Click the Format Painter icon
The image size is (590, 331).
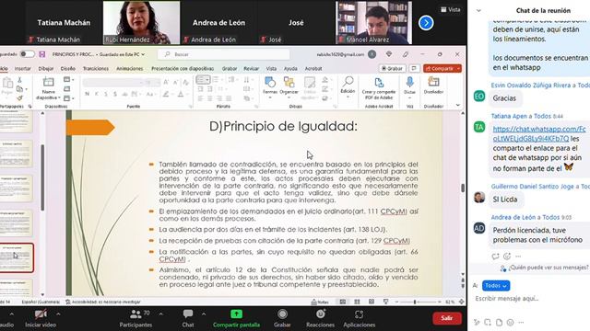[x=19, y=97]
